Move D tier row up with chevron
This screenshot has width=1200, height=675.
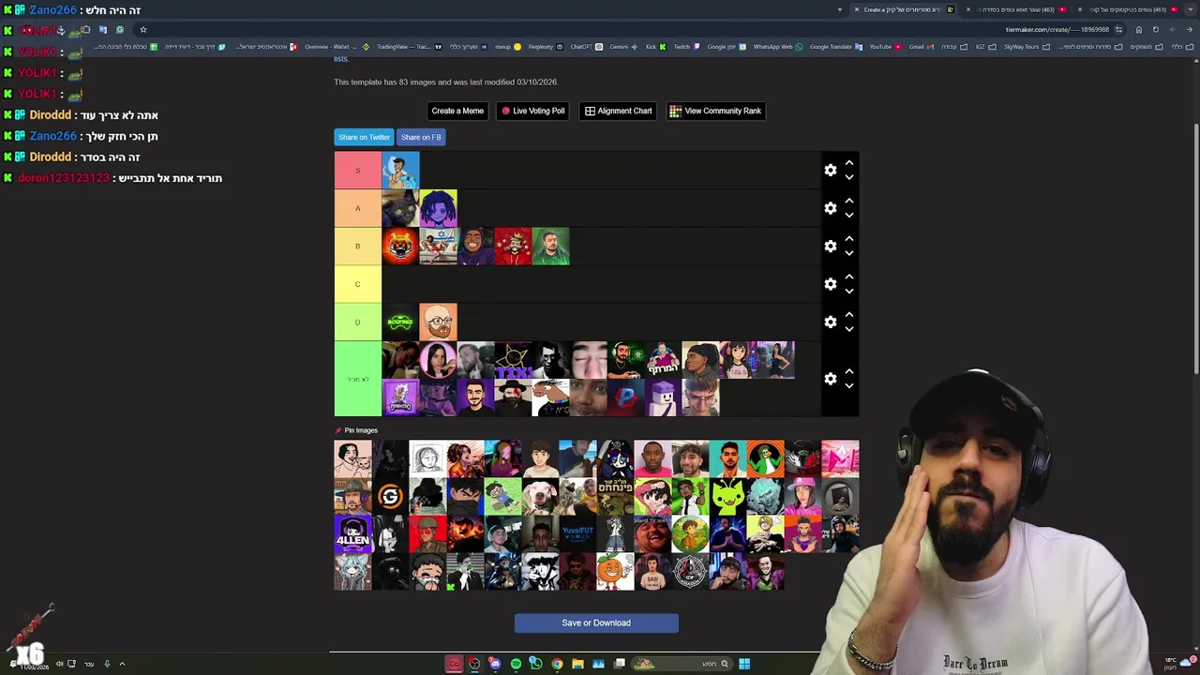click(848, 315)
